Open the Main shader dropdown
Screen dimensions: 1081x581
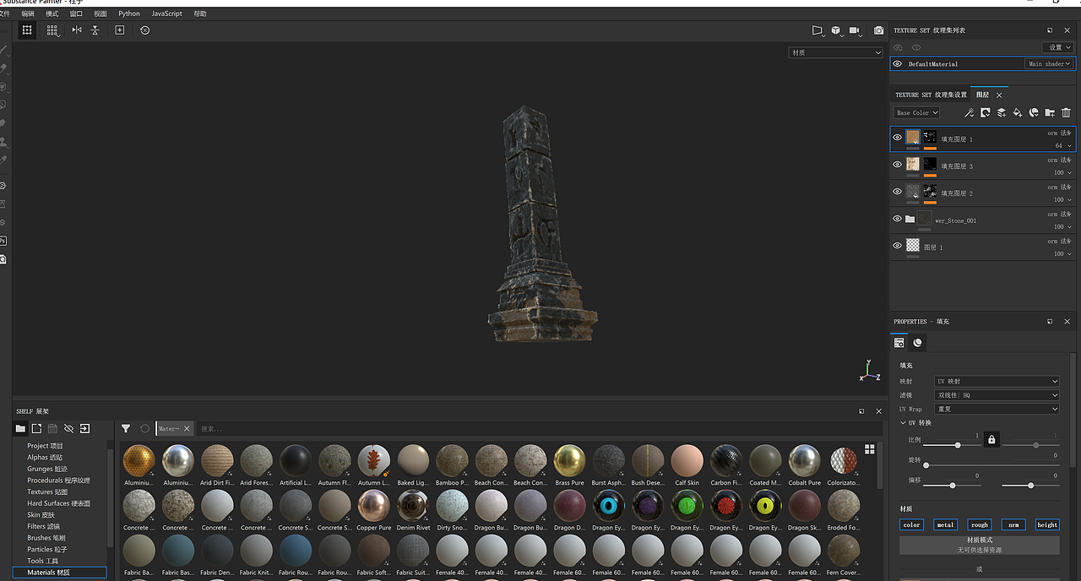tap(1049, 63)
